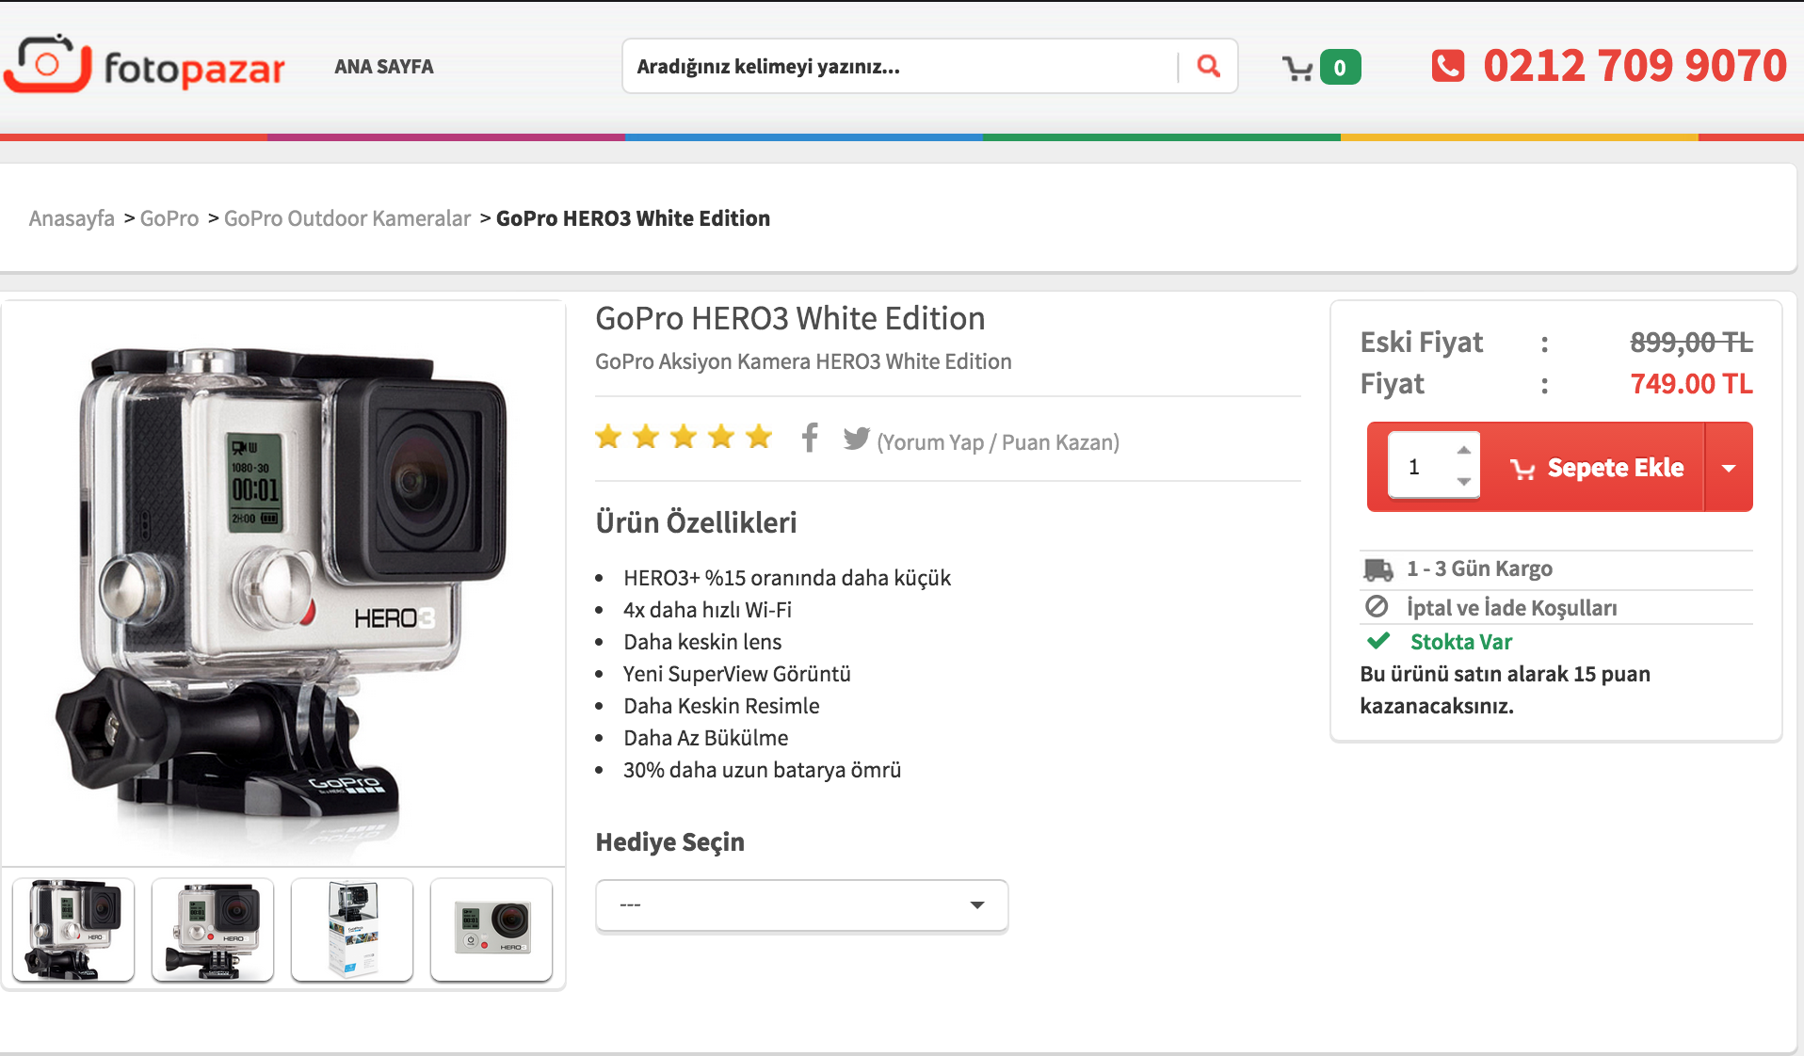Increase quantity with up arrow
1804x1056 pixels.
click(1463, 451)
